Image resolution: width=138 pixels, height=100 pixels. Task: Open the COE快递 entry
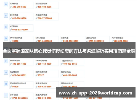click(x=14, y=27)
